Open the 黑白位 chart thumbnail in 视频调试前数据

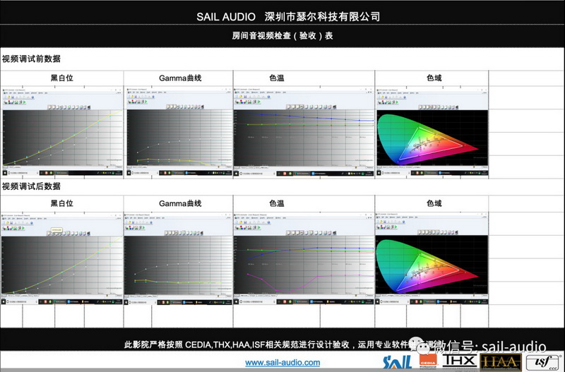[x=62, y=131]
